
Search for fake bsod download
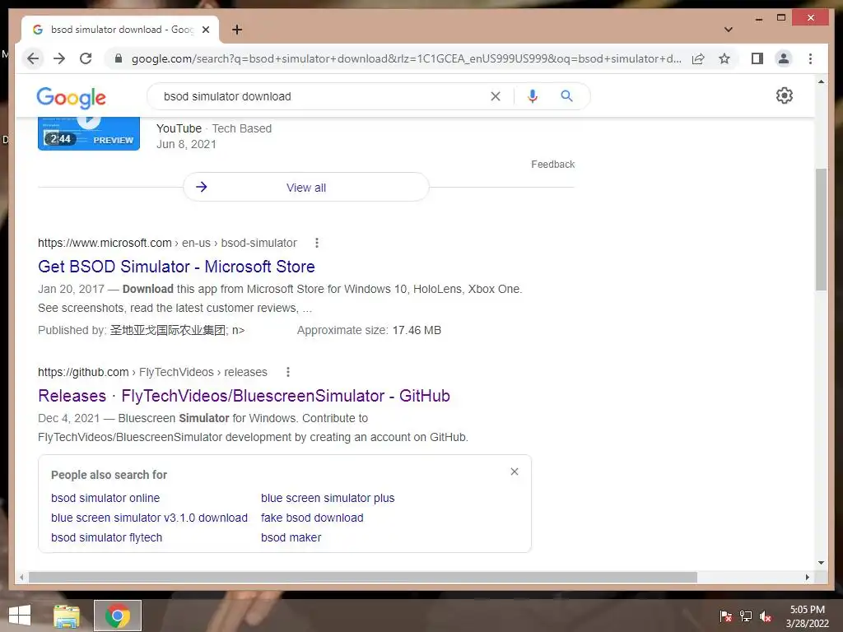tap(312, 518)
